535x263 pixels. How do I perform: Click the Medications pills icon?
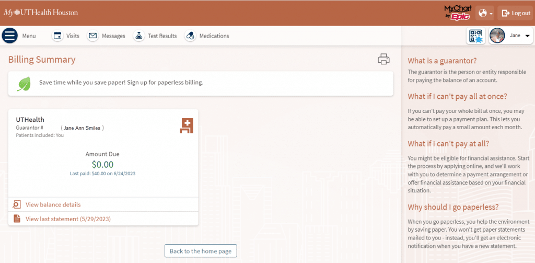pyautogui.click(x=190, y=36)
